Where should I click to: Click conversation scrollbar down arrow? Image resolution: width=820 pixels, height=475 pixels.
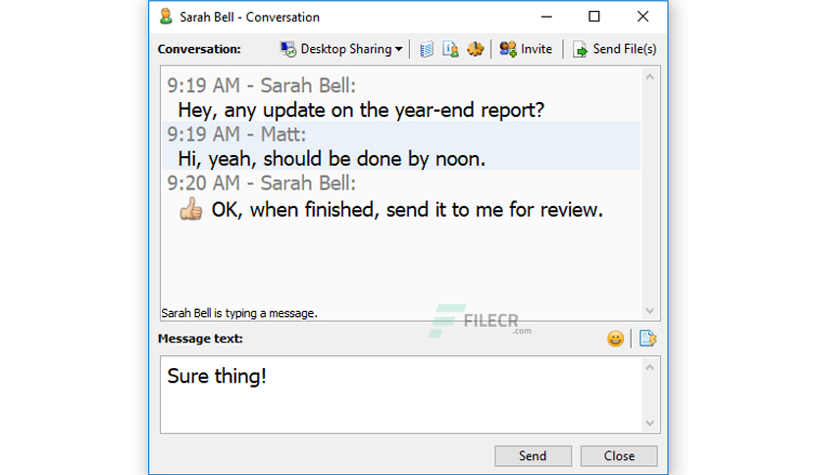pos(649,311)
